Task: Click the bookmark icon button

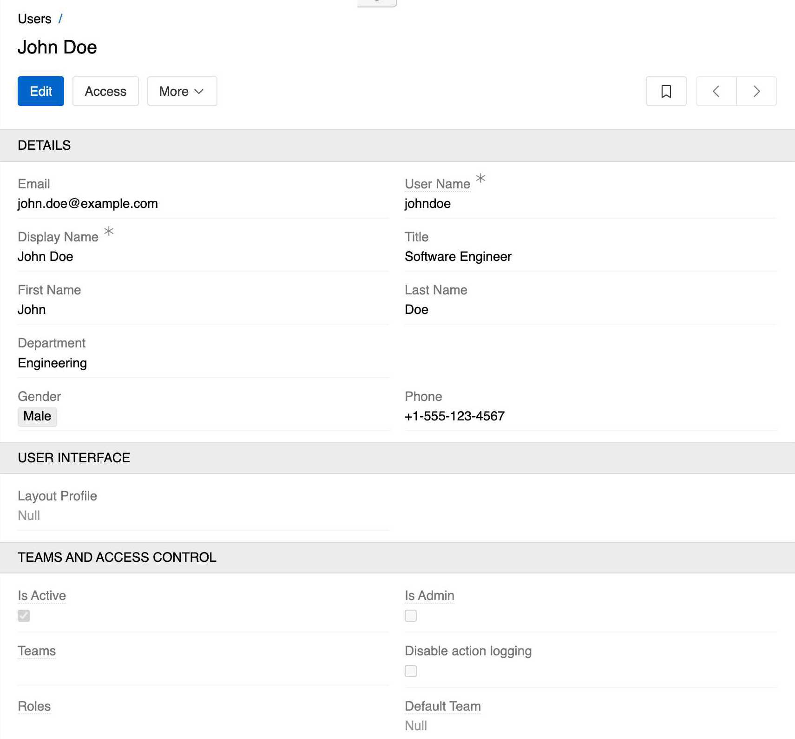Action: click(666, 91)
